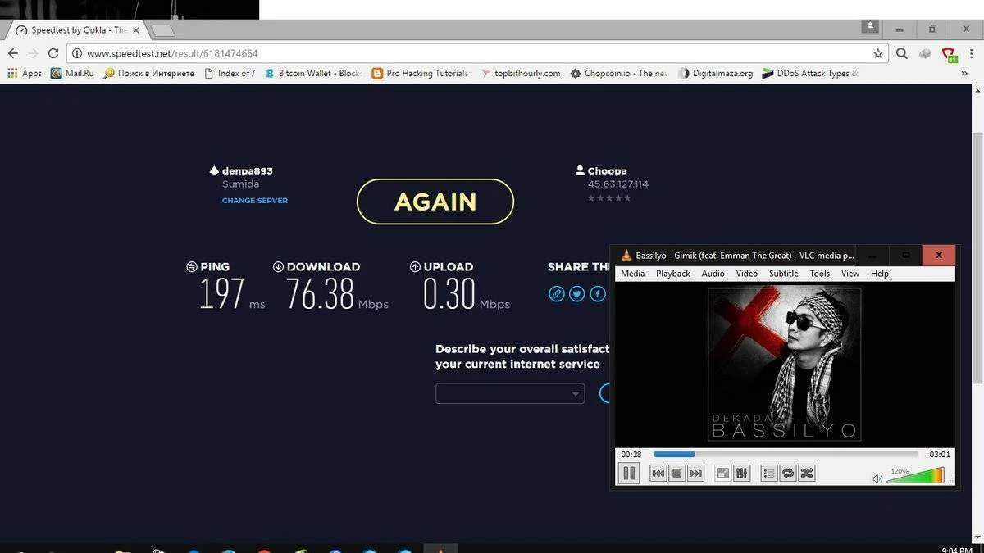Close the Speedtest by Ookla tab
Image resolution: width=984 pixels, height=553 pixels.
coord(136,30)
